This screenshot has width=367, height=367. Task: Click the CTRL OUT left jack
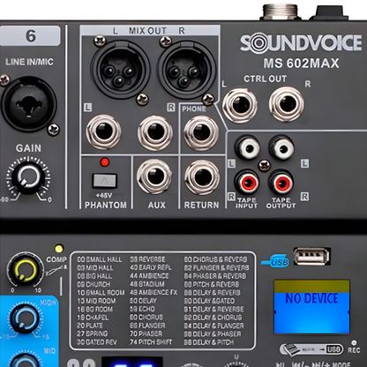[240, 105]
